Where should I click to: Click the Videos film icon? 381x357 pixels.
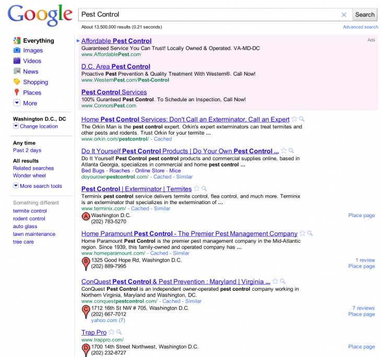[x=17, y=61]
